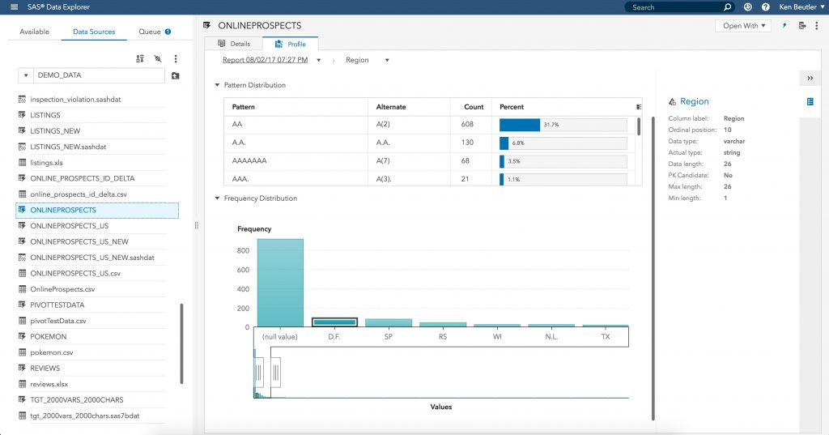The height and width of the screenshot is (435, 829).
Task: Collapse the Pattern Distribution section
Action: 217,85
